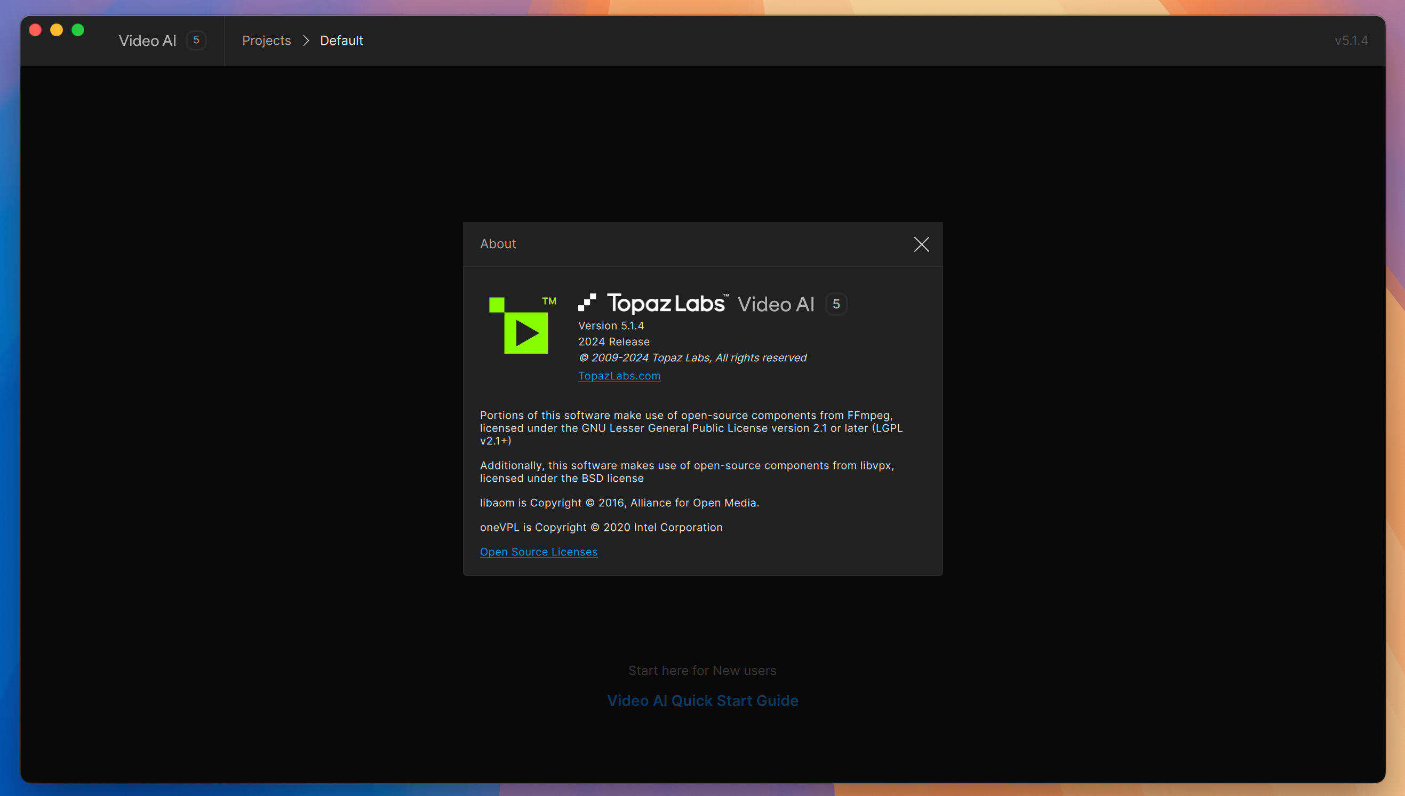Click the Video AI Quick Start Guide

point(702,701)
